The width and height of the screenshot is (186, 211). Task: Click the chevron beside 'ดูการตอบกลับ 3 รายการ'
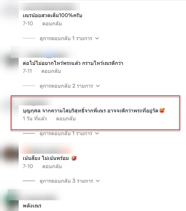(98, 181)
